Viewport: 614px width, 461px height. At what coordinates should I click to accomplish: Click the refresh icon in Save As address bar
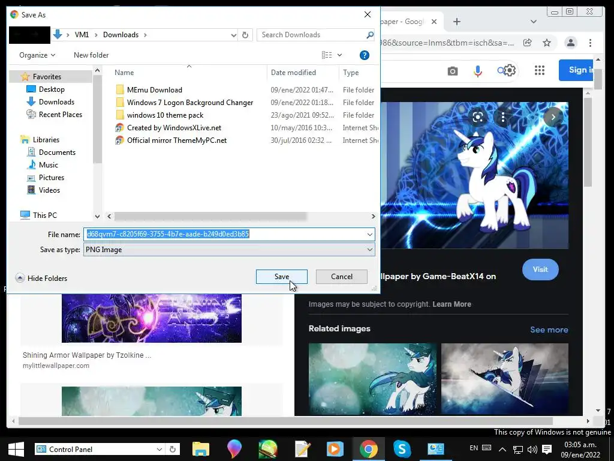click(x=245, y=35)
